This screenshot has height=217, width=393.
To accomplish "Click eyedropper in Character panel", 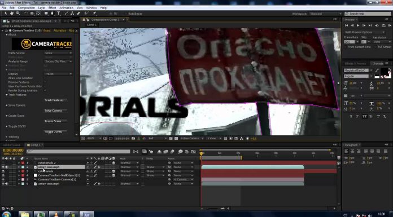I will click(x=377, y=70).
